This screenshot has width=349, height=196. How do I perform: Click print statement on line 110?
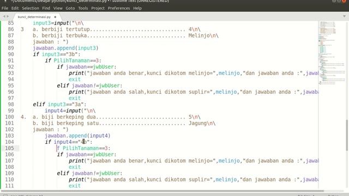pos(194,180)
